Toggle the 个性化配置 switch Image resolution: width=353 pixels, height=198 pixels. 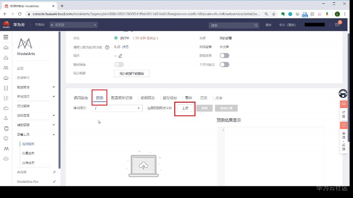[x=224, y=64]
